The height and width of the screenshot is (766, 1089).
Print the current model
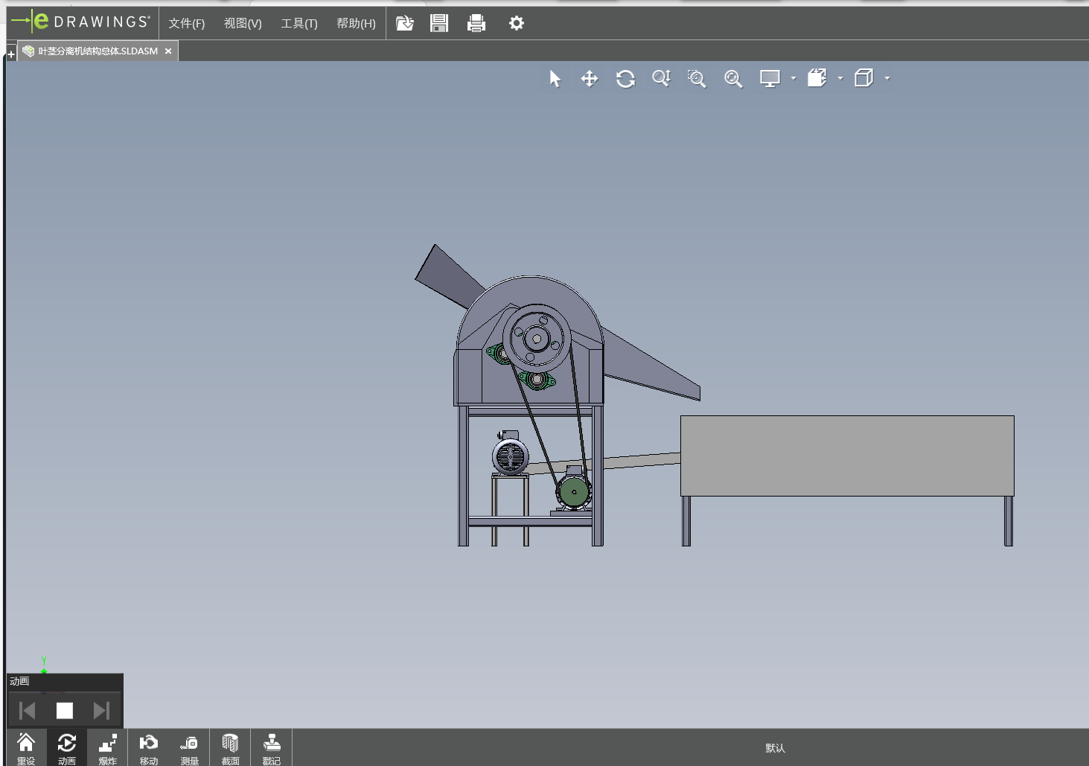[476, 24]
